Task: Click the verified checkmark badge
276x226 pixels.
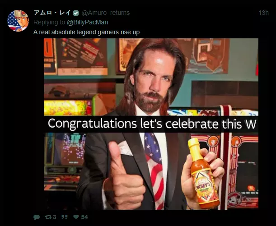Action: tap(76, 13)
